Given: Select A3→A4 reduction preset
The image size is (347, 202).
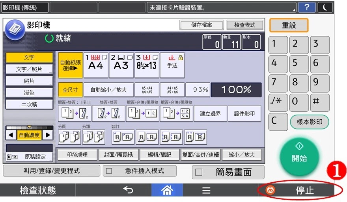Looking at the screenshot, I should pos(147,90).
